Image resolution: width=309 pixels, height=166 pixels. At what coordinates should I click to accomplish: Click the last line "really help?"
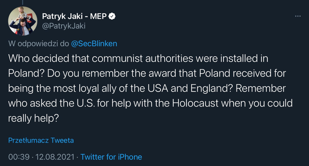pos(33,118)
